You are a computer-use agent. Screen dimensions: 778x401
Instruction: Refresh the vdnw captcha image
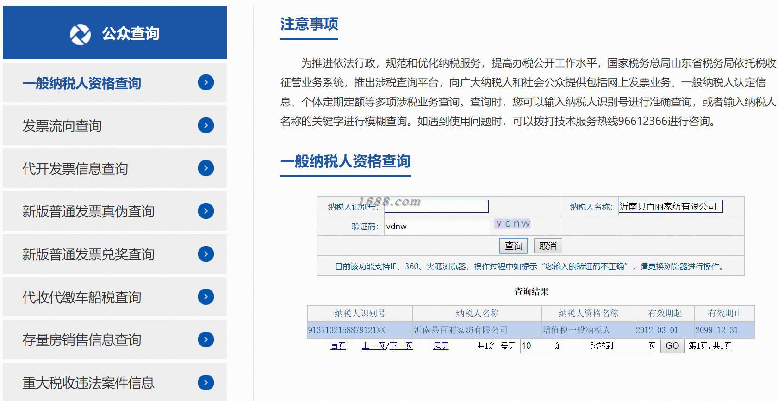click(512, 224)
